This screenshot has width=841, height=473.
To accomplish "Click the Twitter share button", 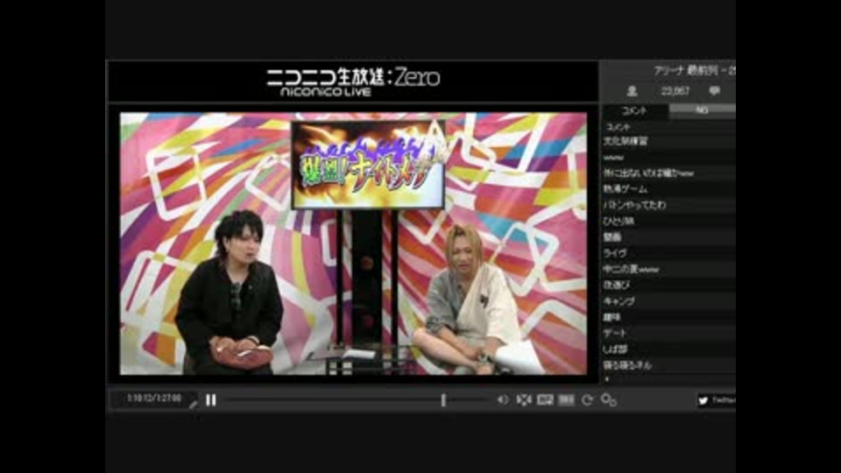I will (x=717, y=400).
